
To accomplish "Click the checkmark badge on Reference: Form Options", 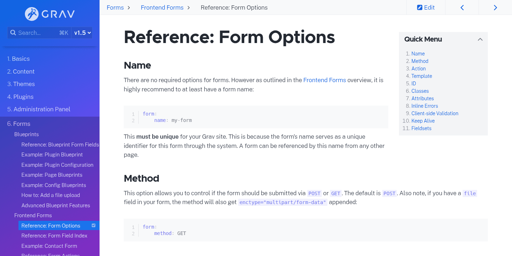I will point(94,225).
